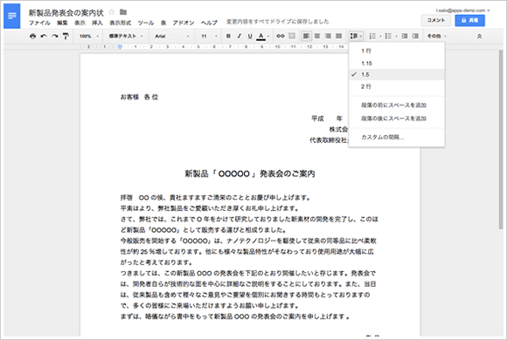Viewport: 507px width, 340px height.
Task: Click the line spacing toolbar icon
Action: 356,36
